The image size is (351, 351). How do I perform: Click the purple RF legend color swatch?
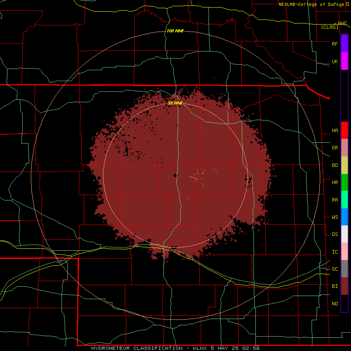pos(344,44)
